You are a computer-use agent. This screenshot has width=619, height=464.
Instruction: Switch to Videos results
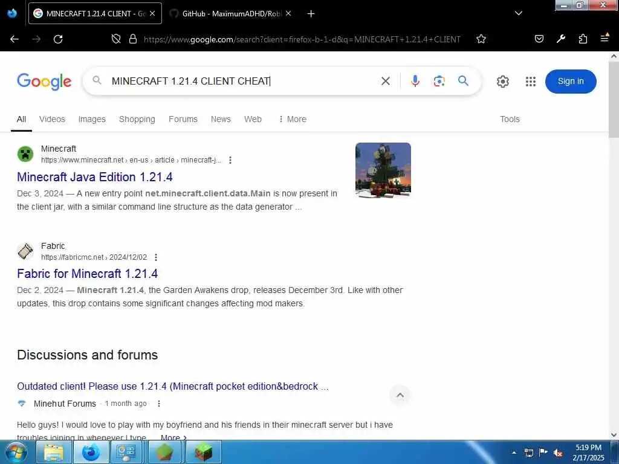pos(52,119)
